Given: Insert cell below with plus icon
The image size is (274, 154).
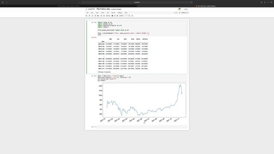Looking at the screenshot, I should (89, 16).
